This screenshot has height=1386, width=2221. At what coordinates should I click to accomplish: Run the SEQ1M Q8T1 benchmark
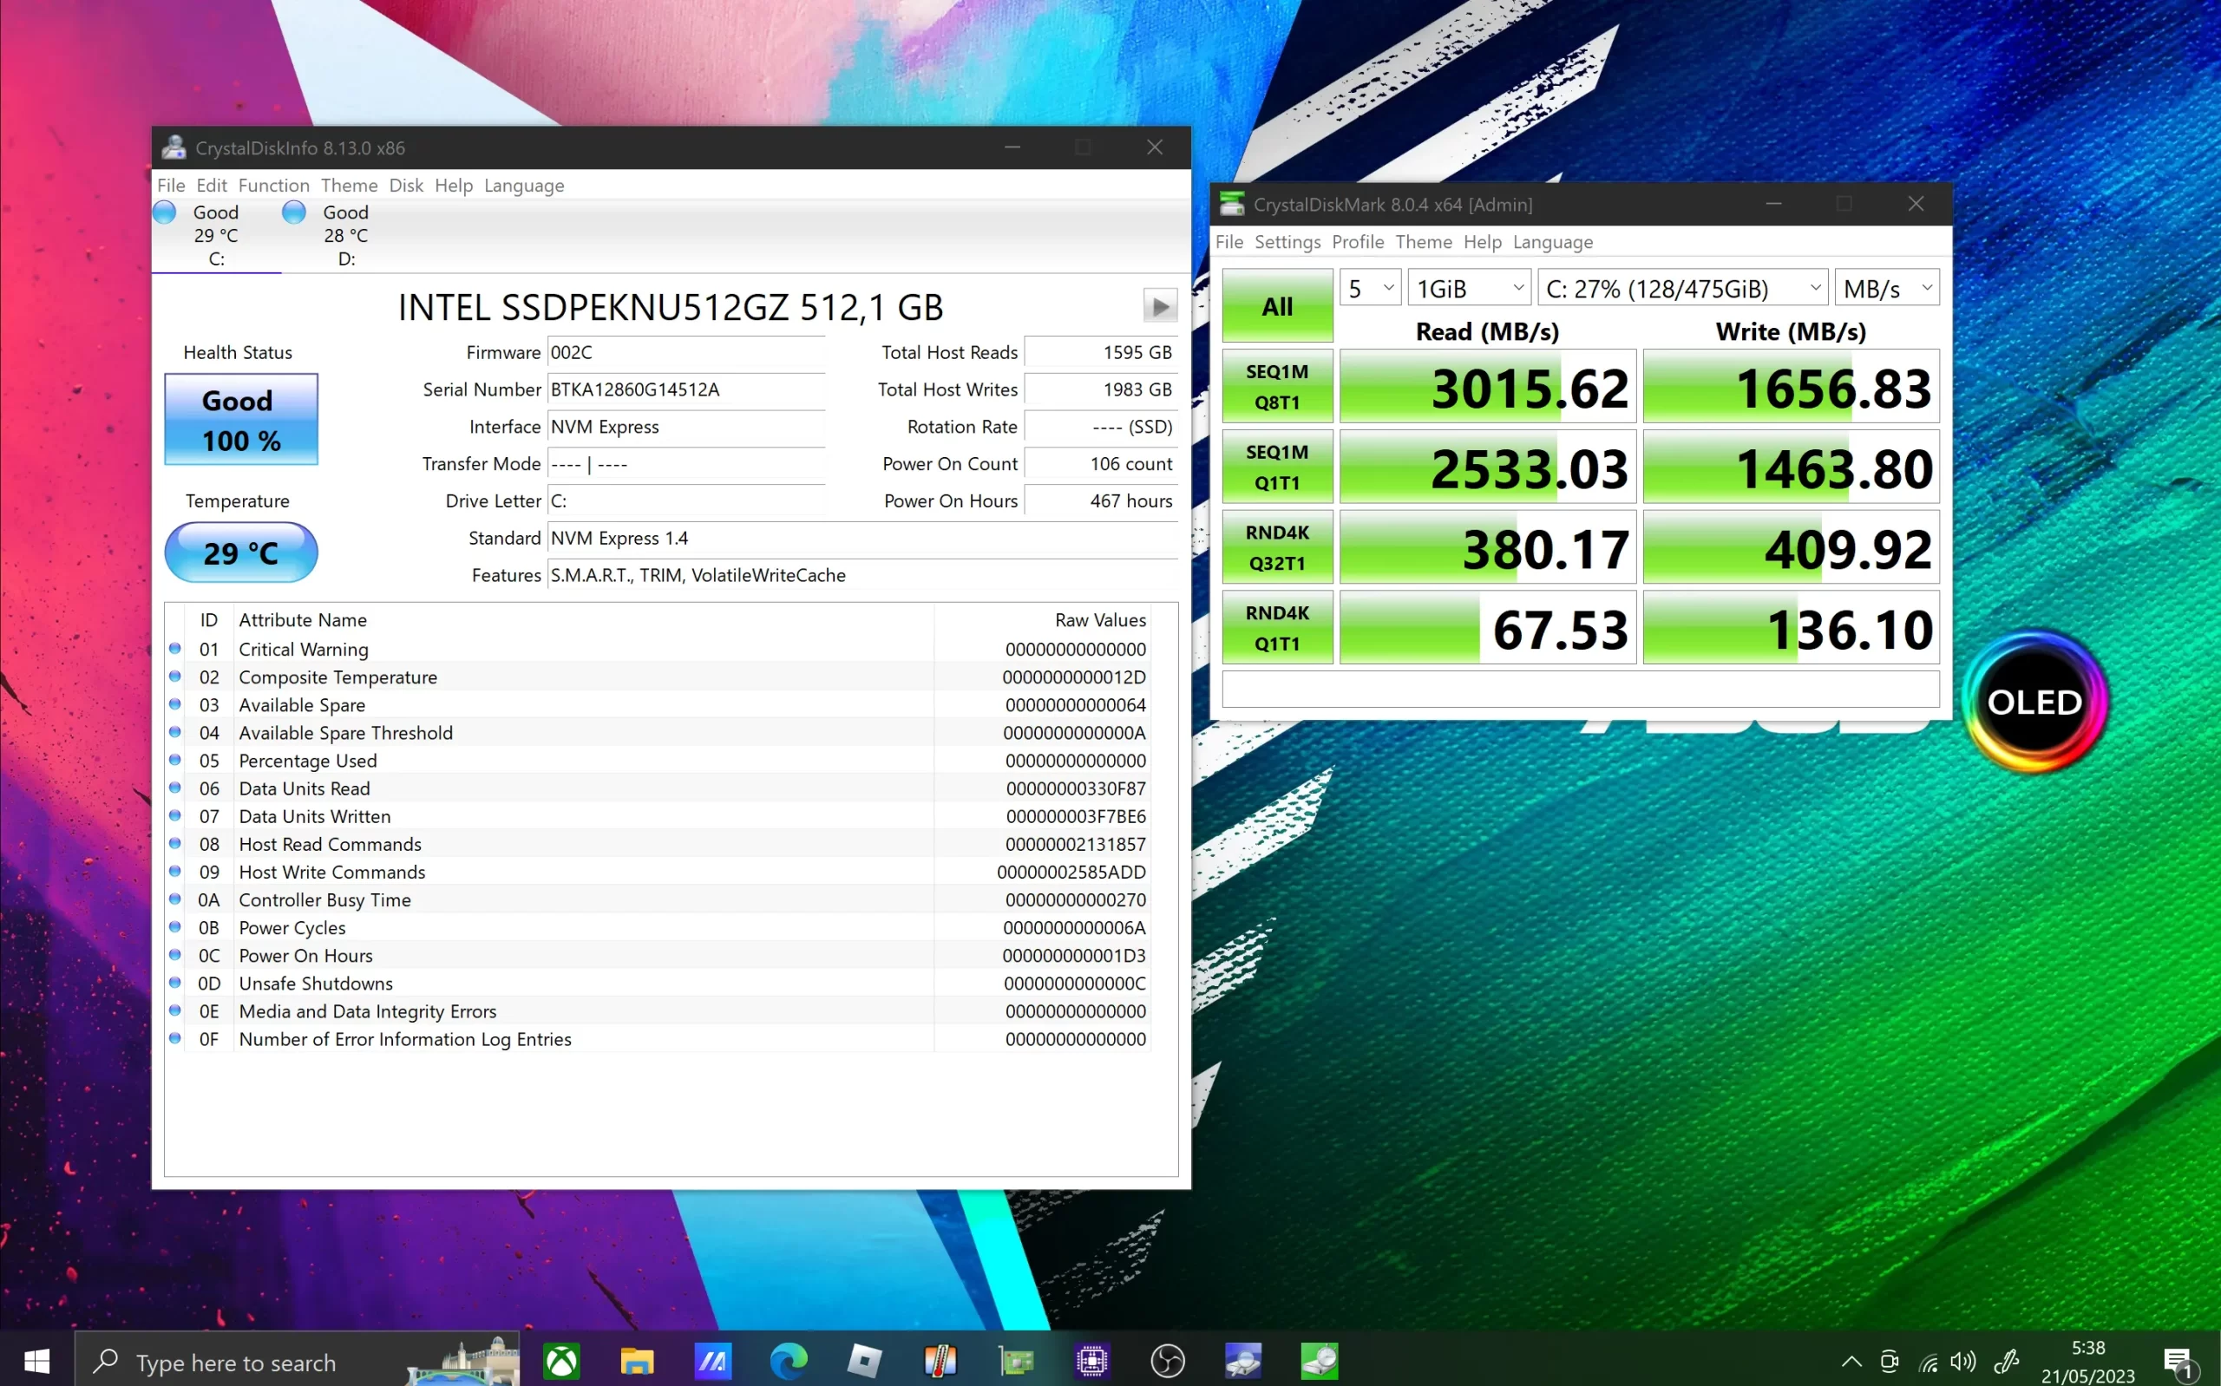1277,386
